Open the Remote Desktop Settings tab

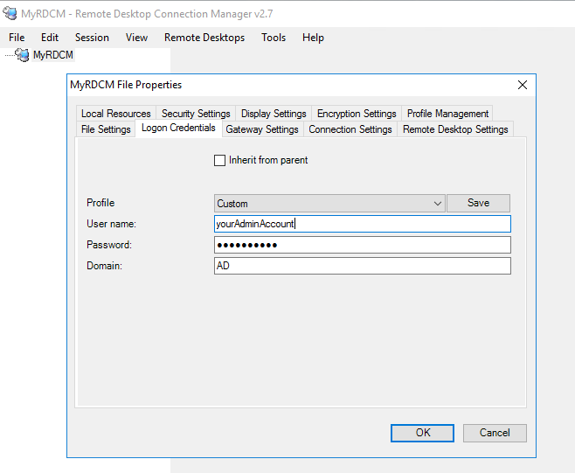click(455, 129)
